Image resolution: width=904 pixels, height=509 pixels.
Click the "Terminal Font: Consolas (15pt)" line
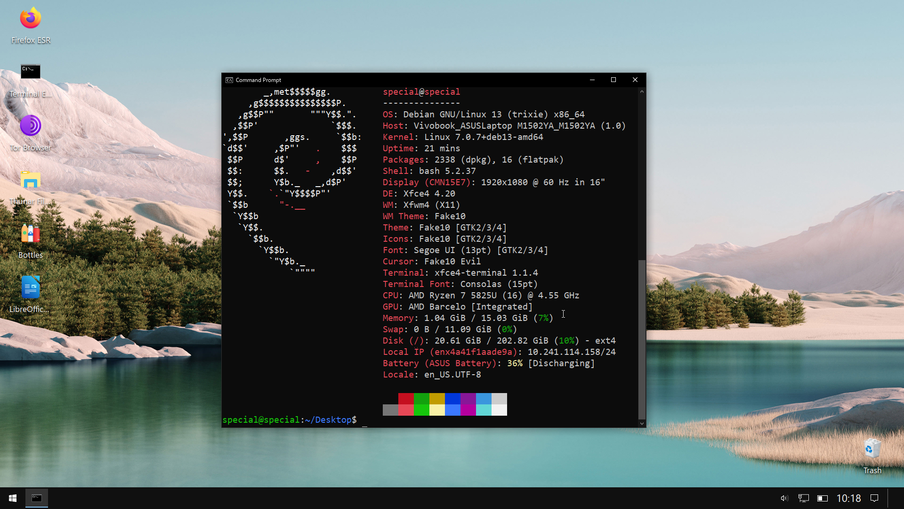(460, 284)
